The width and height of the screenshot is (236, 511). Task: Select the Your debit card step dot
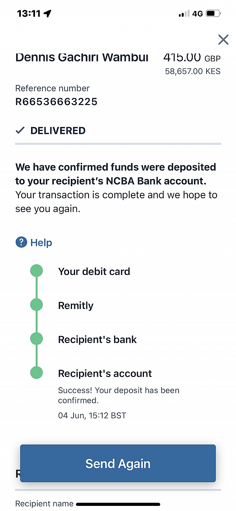click(x=37, y=271)
